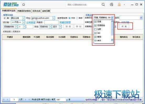Uncheck the 360 checkbox
This screenshot has height=104, width=145.
[95, 33]
